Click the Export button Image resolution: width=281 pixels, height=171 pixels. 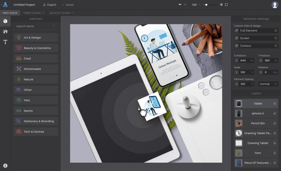pos(49,5)
